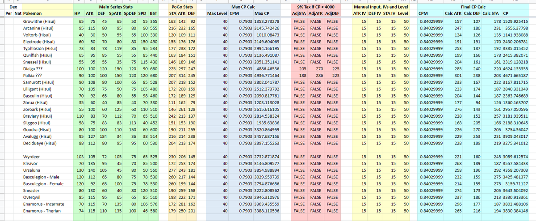Image resolution: width=536 pixels, height=221 pixels.
Task: Click the "Pokemon" column header
Action: coord(33,14)
